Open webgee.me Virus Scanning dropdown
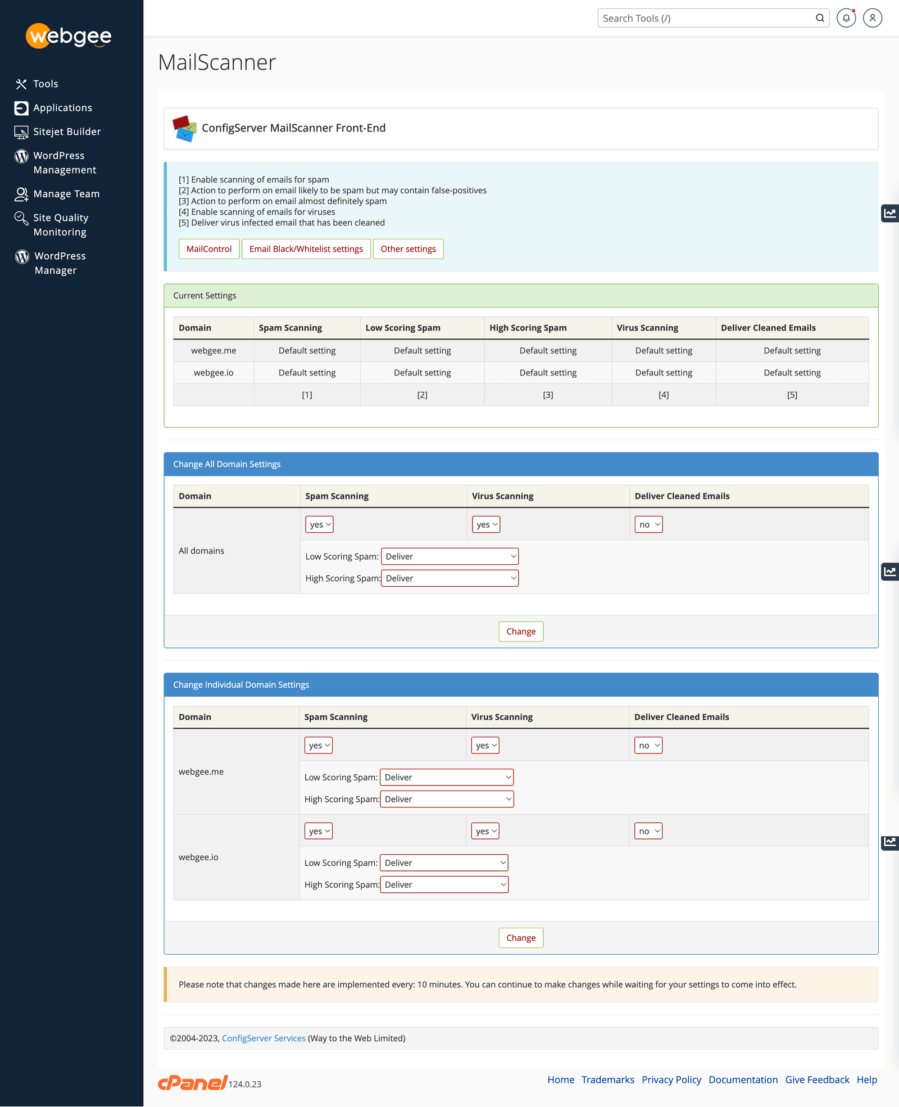Screen dimensions: 899x1107 point(485,745)
